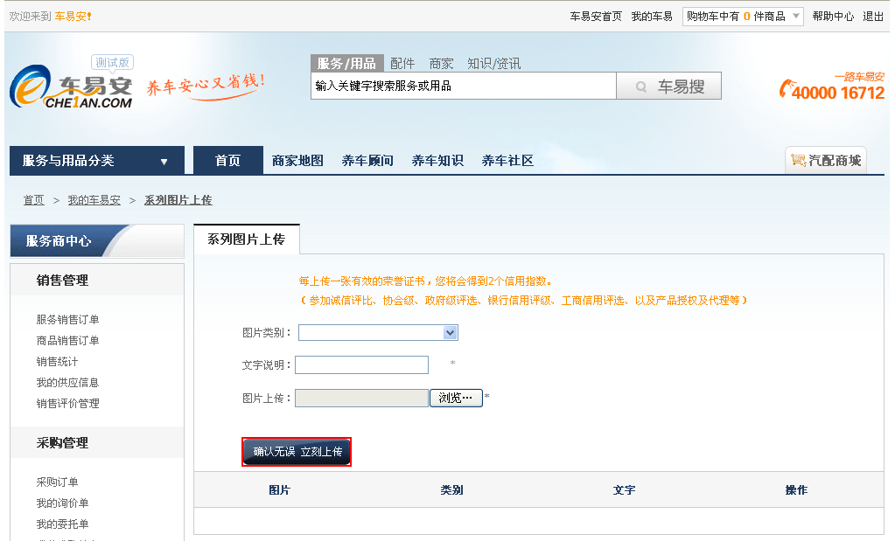
Task: Go to the 首页 navigation tab
Action: pyautogui.click(x=227, y=160)
